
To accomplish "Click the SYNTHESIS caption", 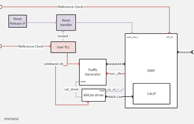I will 11,119.
